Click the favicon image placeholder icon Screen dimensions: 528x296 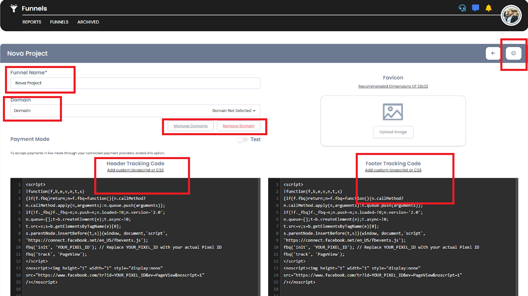pos(392,112)
